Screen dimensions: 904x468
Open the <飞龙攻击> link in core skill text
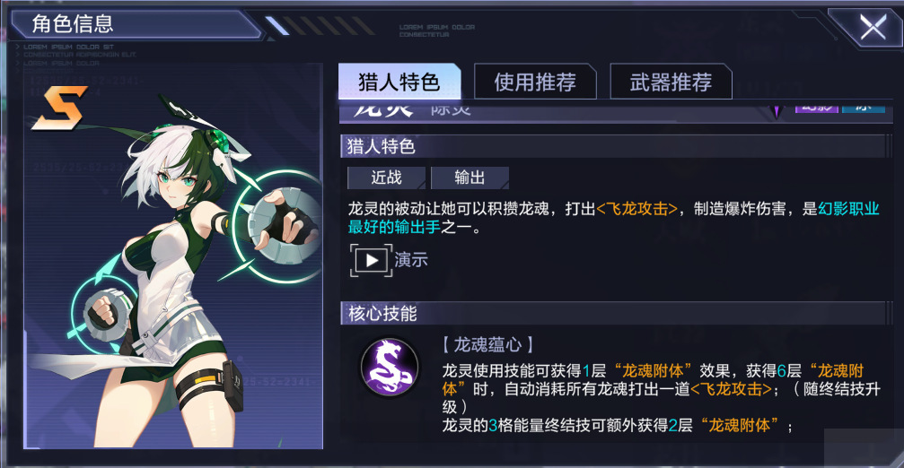tap(731, 389)
